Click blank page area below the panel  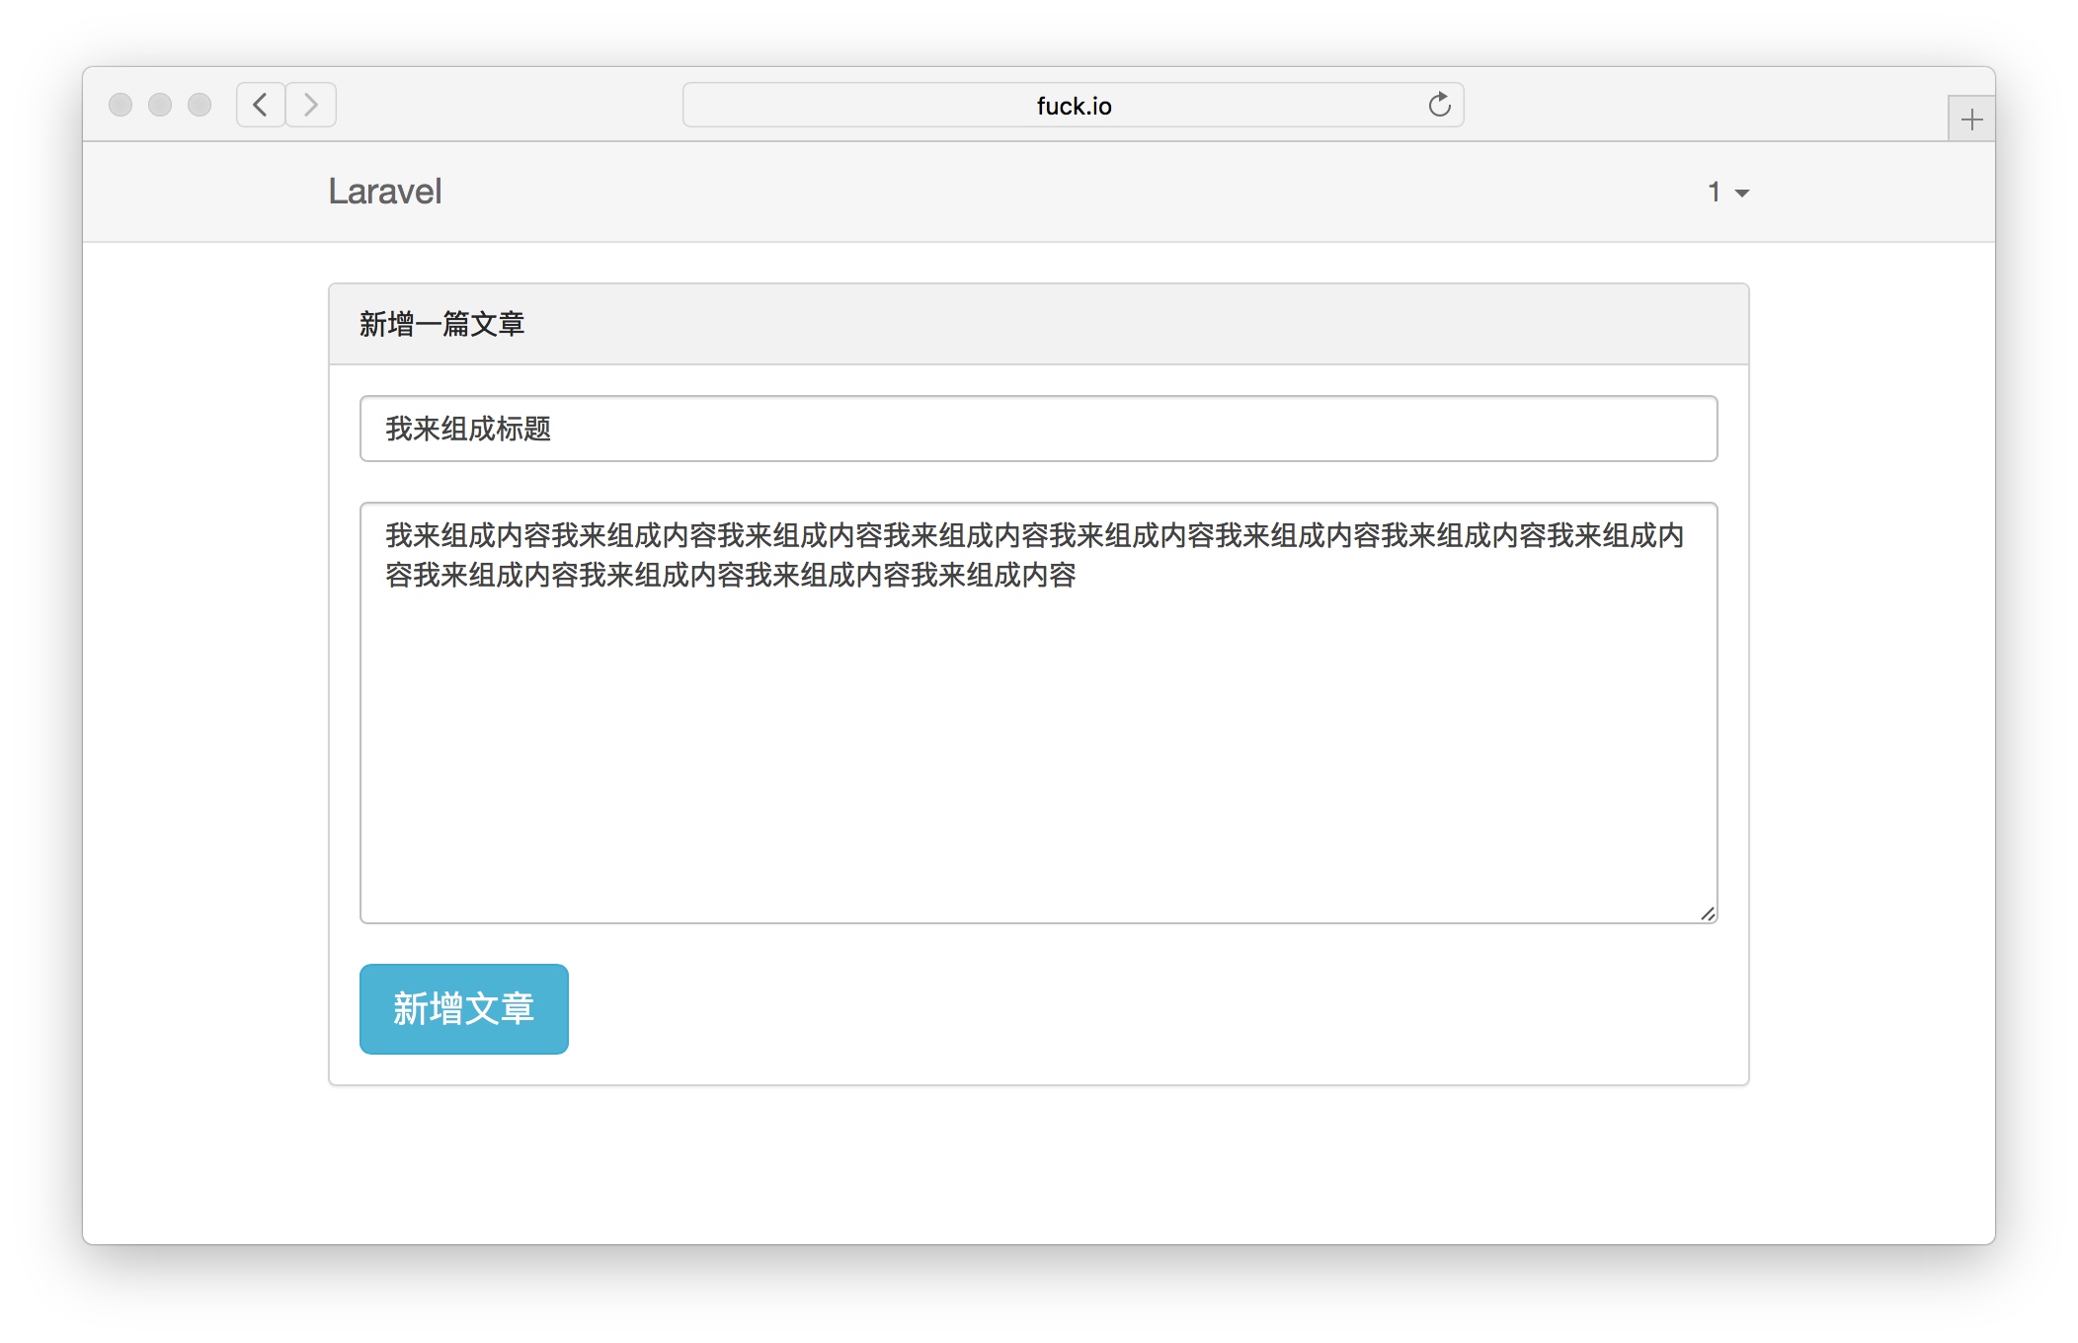1037,1165
